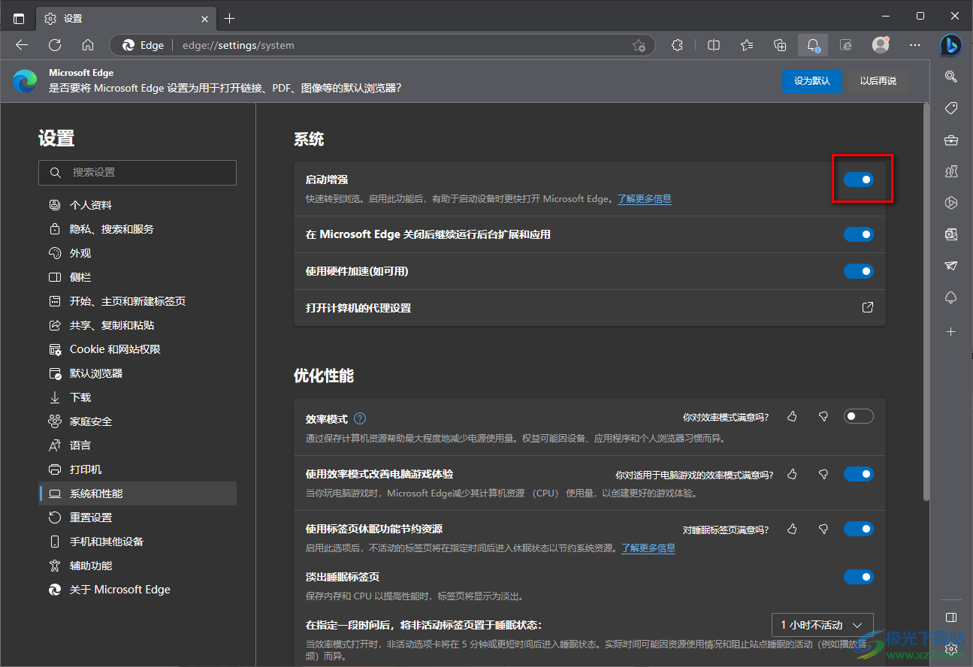Reload the current page
Screen dimensions: 973x667
(x=55, y=45)
